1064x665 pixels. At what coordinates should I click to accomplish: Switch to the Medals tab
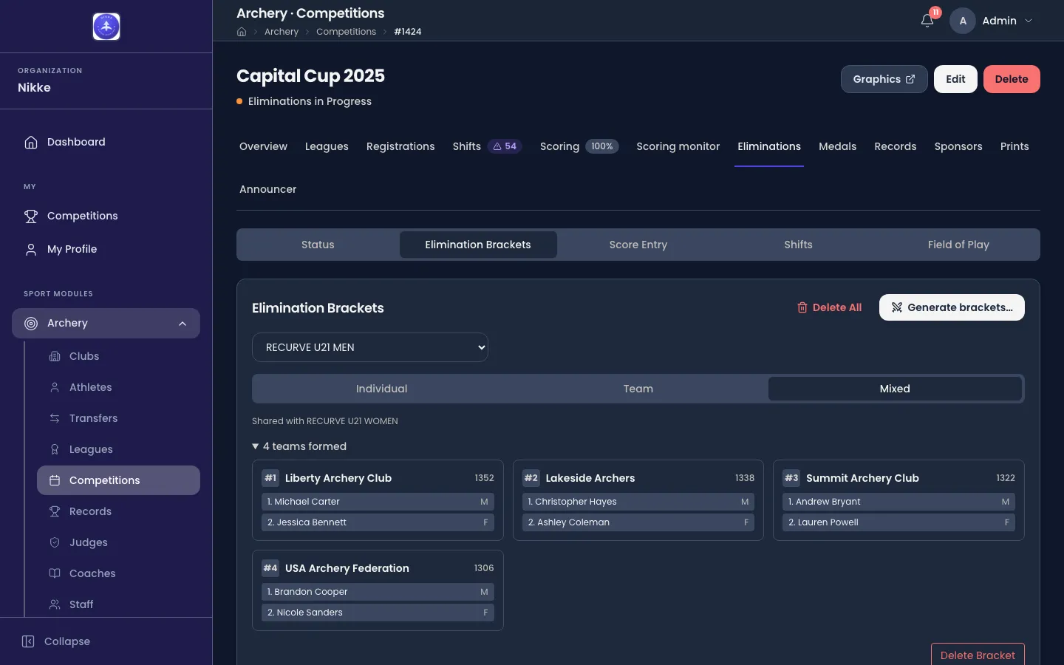pos(838,146)
